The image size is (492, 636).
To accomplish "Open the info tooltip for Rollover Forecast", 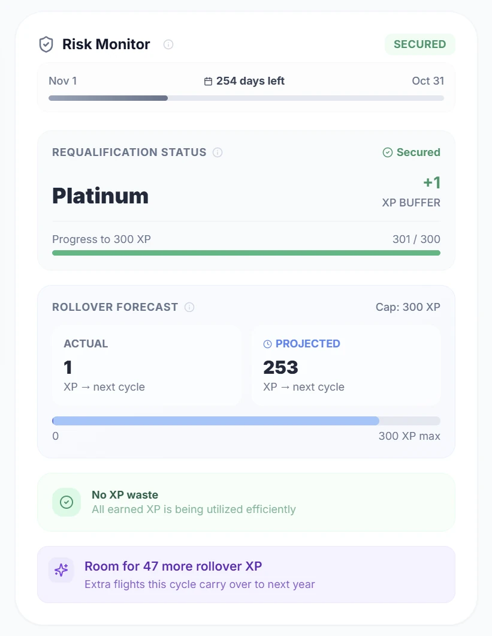I will 189,307.
